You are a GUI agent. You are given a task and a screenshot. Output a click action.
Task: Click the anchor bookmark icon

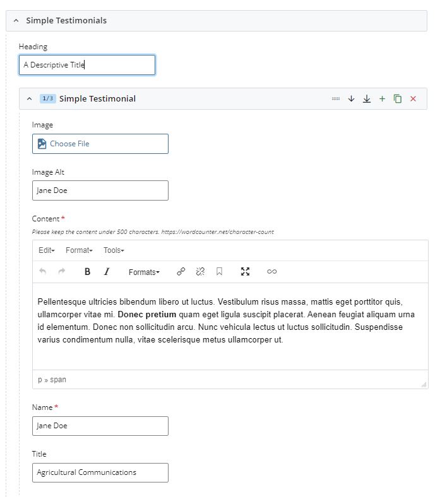click(x=219, y=272)
